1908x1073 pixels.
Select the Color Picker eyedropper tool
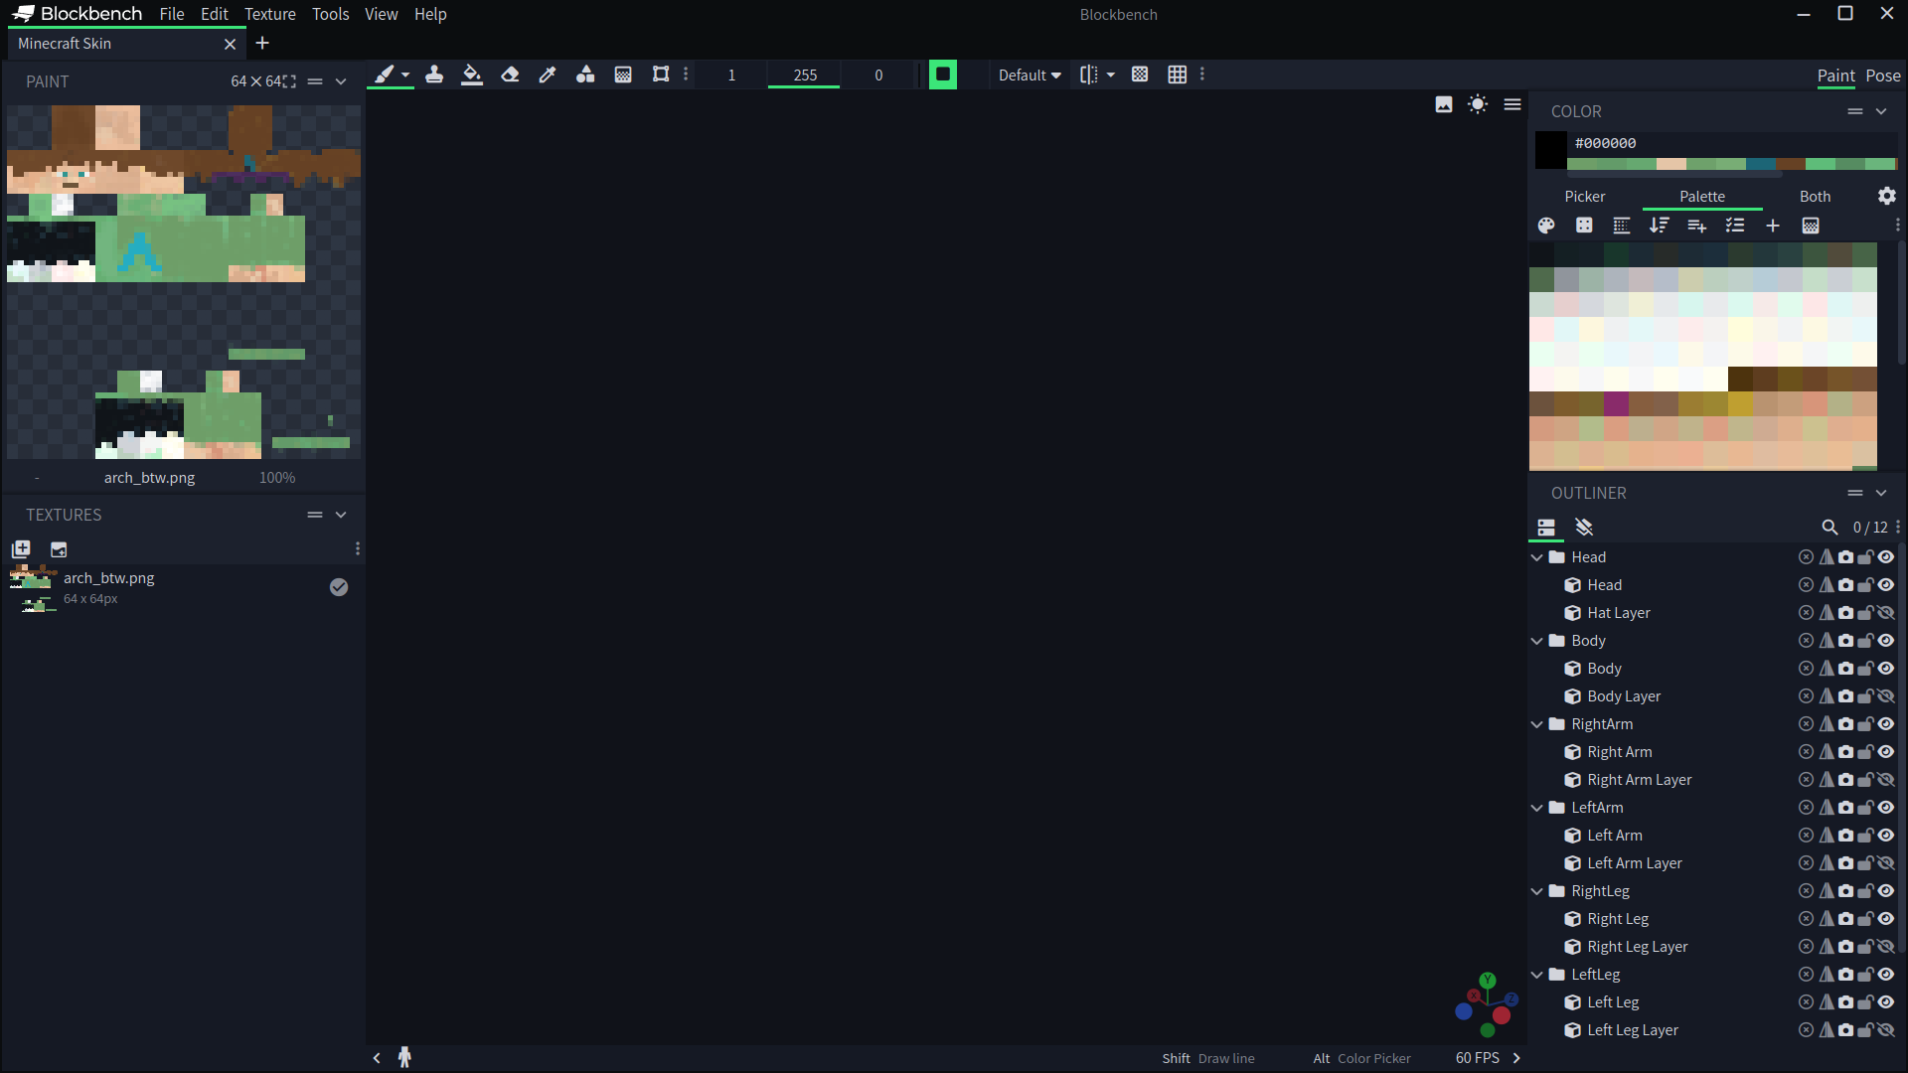(x=548, y=75)
